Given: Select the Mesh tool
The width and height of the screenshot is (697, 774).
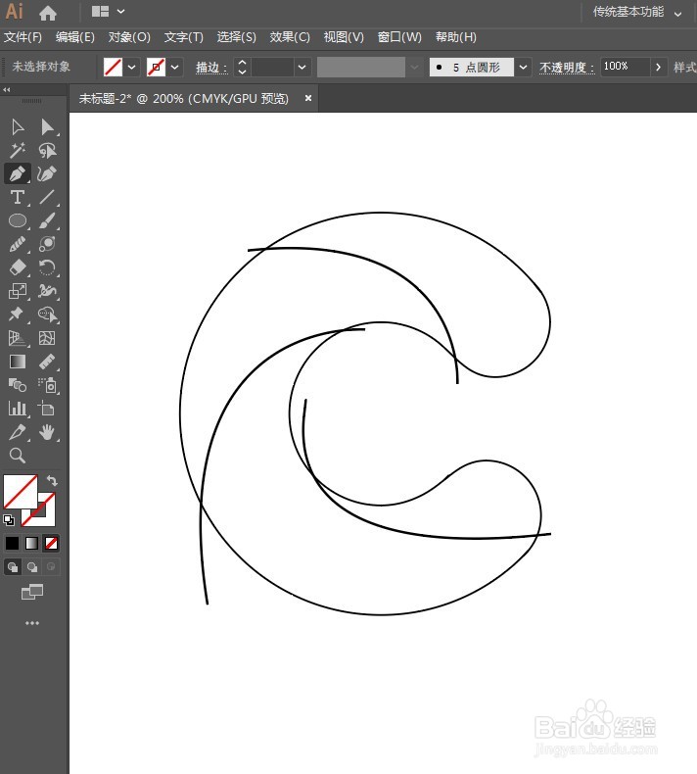Looking at the screenshot, I should coord(47,338).
